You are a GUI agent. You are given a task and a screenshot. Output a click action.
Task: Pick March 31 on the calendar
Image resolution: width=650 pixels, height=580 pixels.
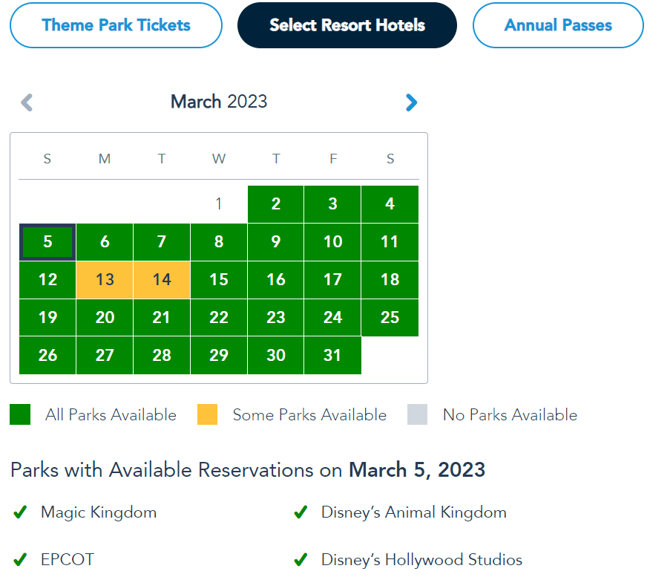pyautogui.click(x=333, y=356)
